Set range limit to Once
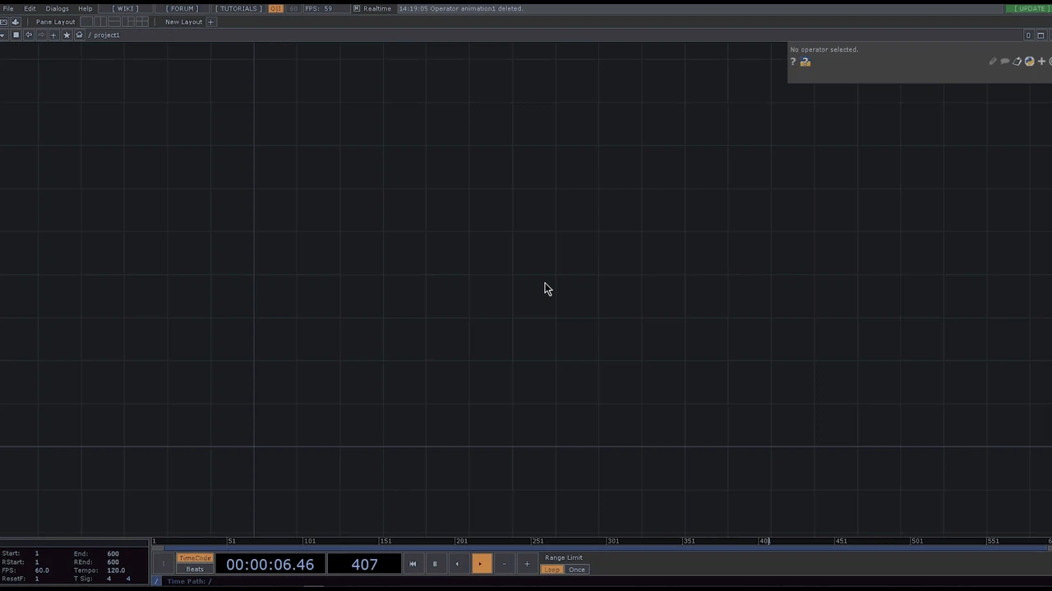Screen dimensions: 1052x591 point(577,570)
